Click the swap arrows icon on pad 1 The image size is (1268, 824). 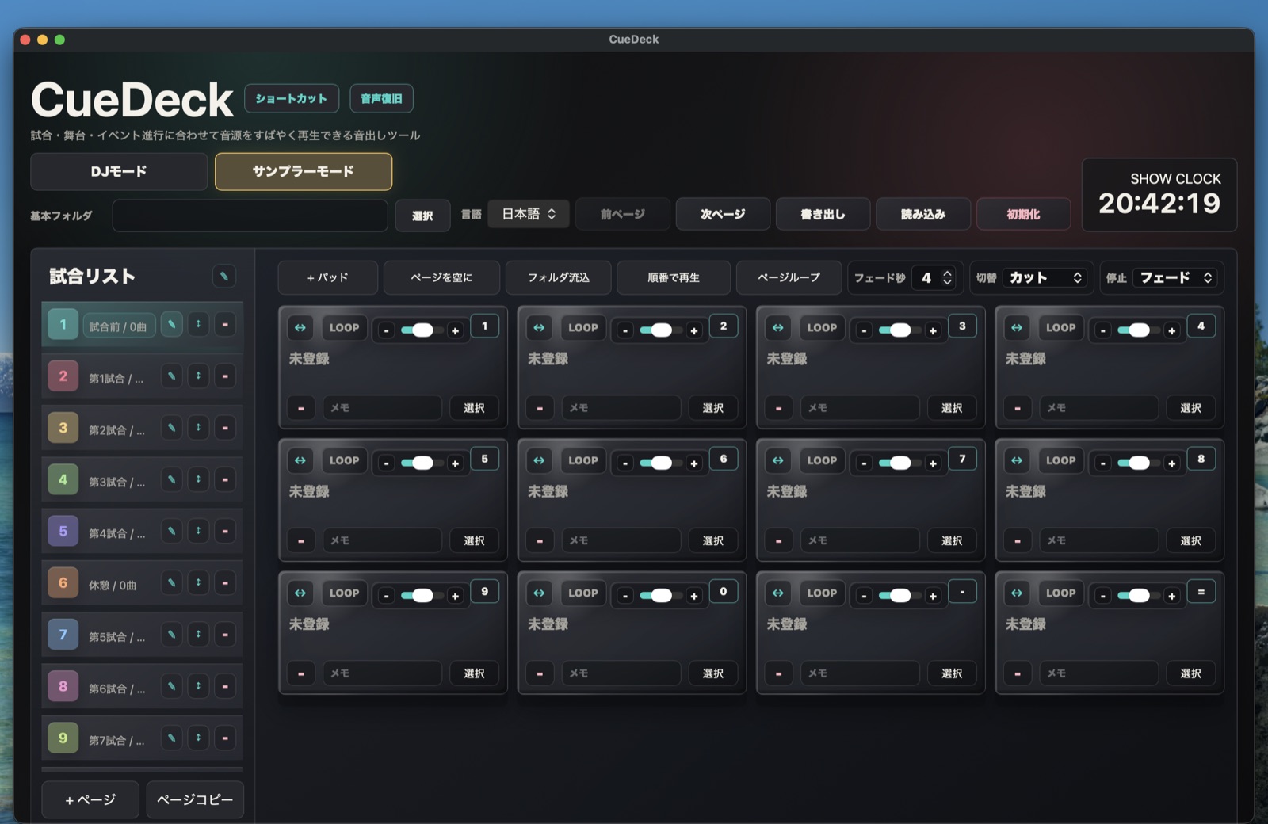[x=300, y=327]
